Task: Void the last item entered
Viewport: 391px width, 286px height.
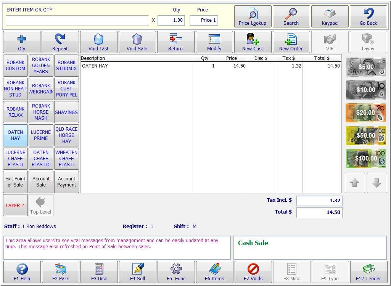Action: click(99, 42)
